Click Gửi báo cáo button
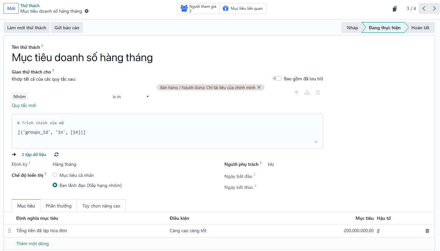 click(x=67, y=28)
